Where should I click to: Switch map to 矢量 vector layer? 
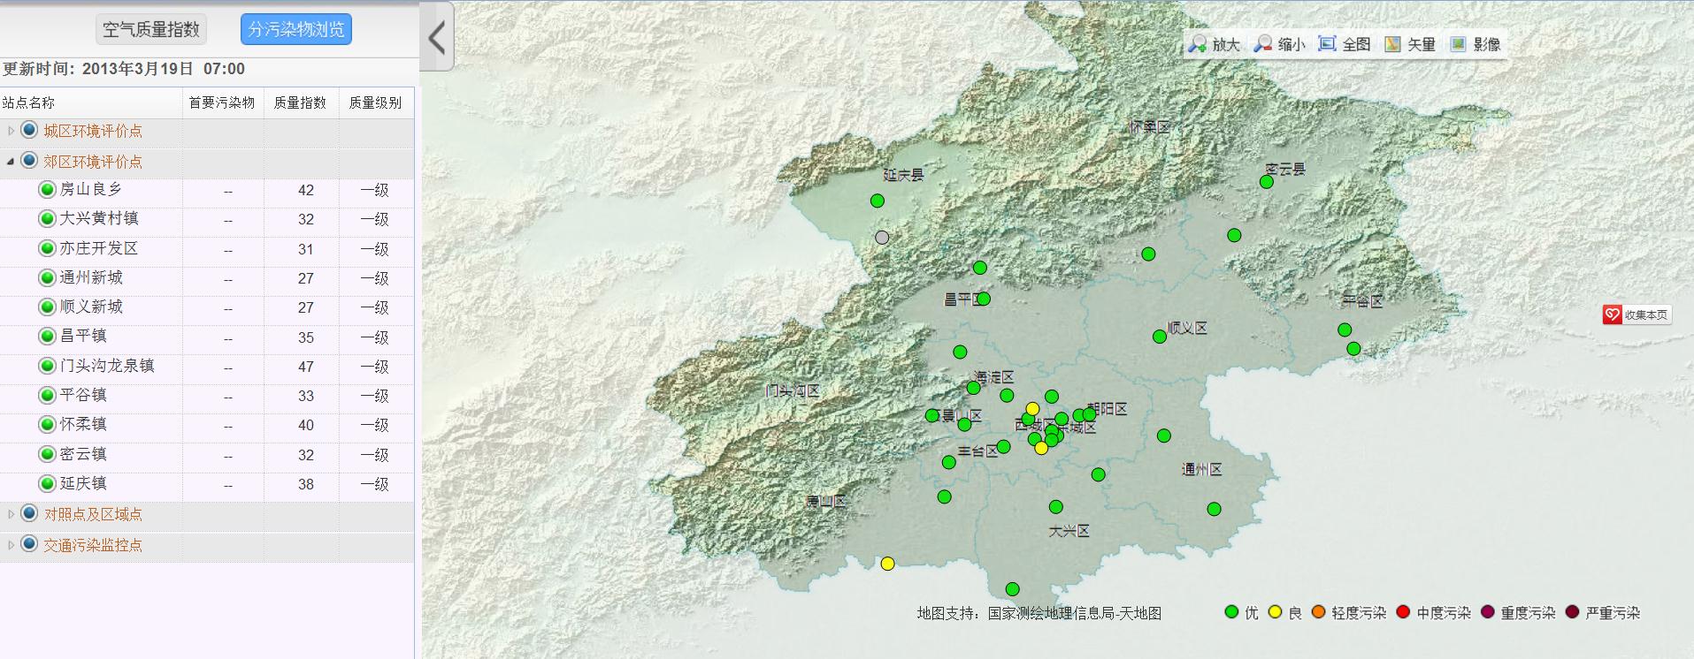pos(1392,44)
